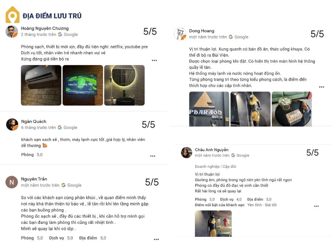
Task: Click Hoàng Nguyên Chương's profile avatar
Action: click(12, 32)
